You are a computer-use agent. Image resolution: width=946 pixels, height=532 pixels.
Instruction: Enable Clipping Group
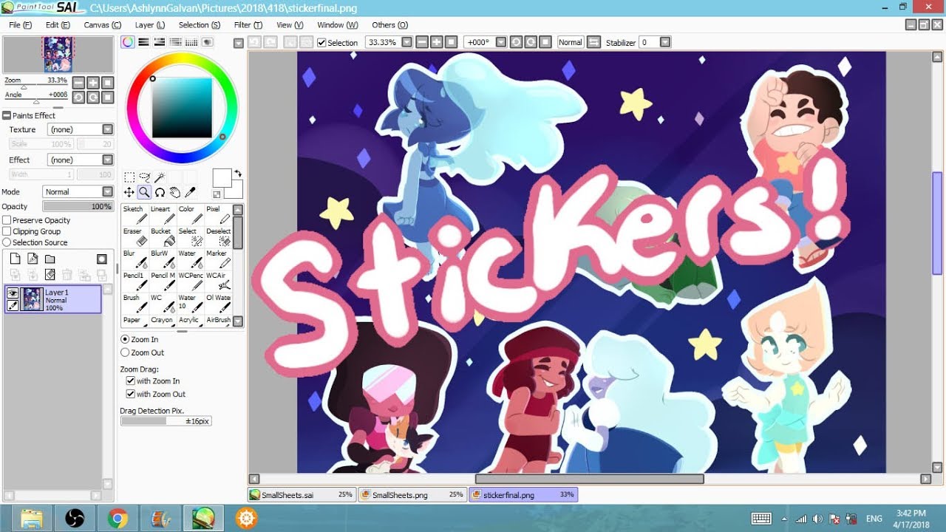coord(7,231)
